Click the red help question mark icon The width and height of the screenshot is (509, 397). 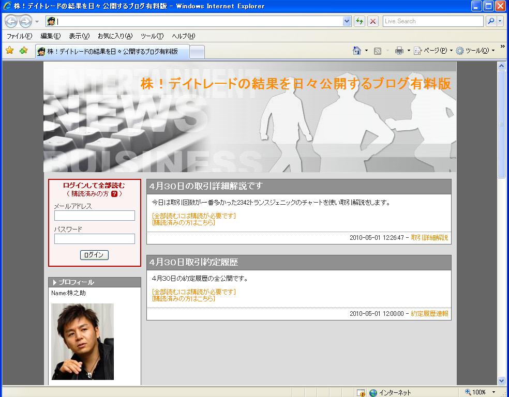pyautogui.click(x=114, y=194)
